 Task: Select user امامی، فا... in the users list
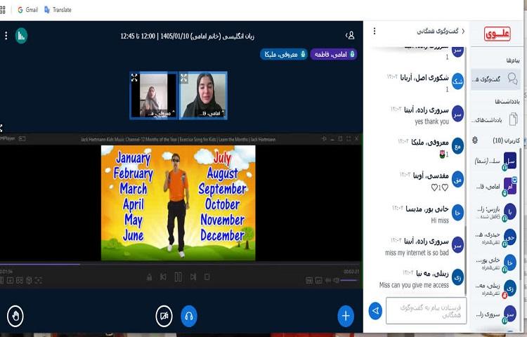point(495,186)
